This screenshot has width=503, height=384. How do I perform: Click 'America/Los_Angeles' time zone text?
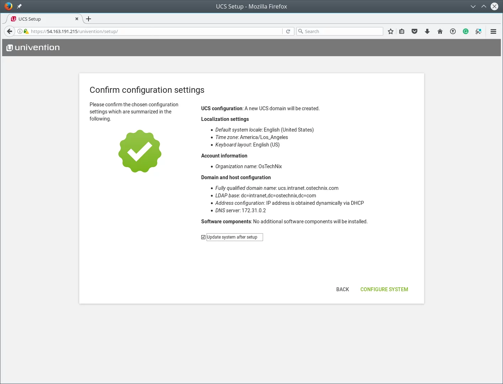point(264,137)
